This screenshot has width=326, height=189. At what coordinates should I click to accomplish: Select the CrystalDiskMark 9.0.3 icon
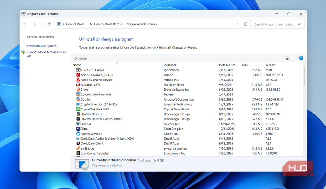[78, 109]
